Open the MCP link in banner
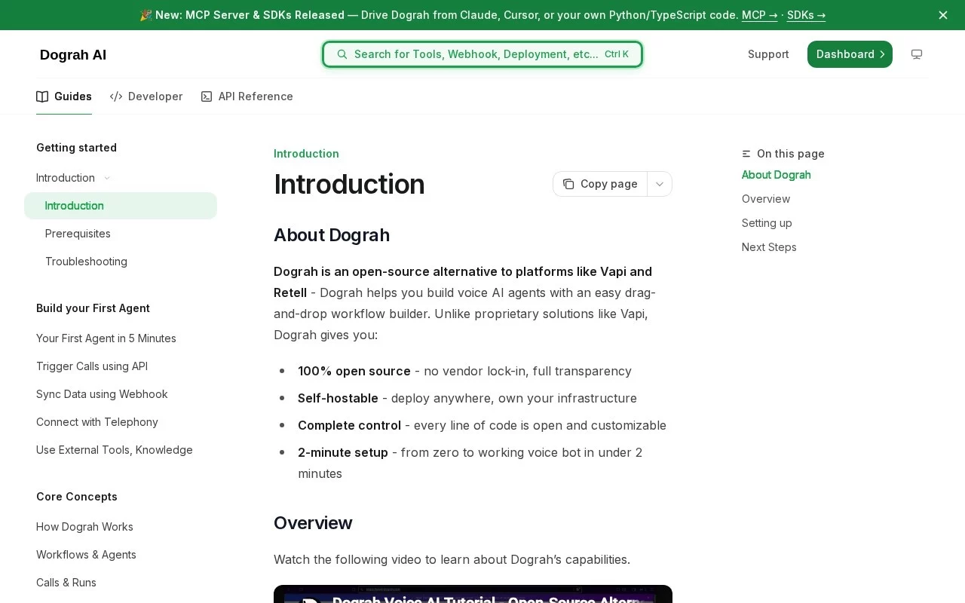965x603 pixels. 759,15
